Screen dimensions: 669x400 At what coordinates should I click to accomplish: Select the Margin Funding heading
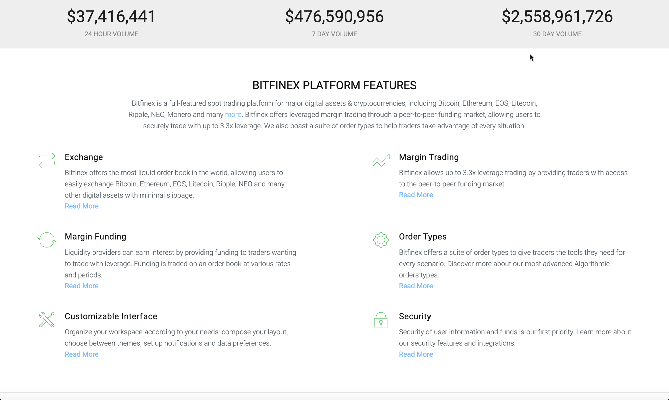[95, 236]
